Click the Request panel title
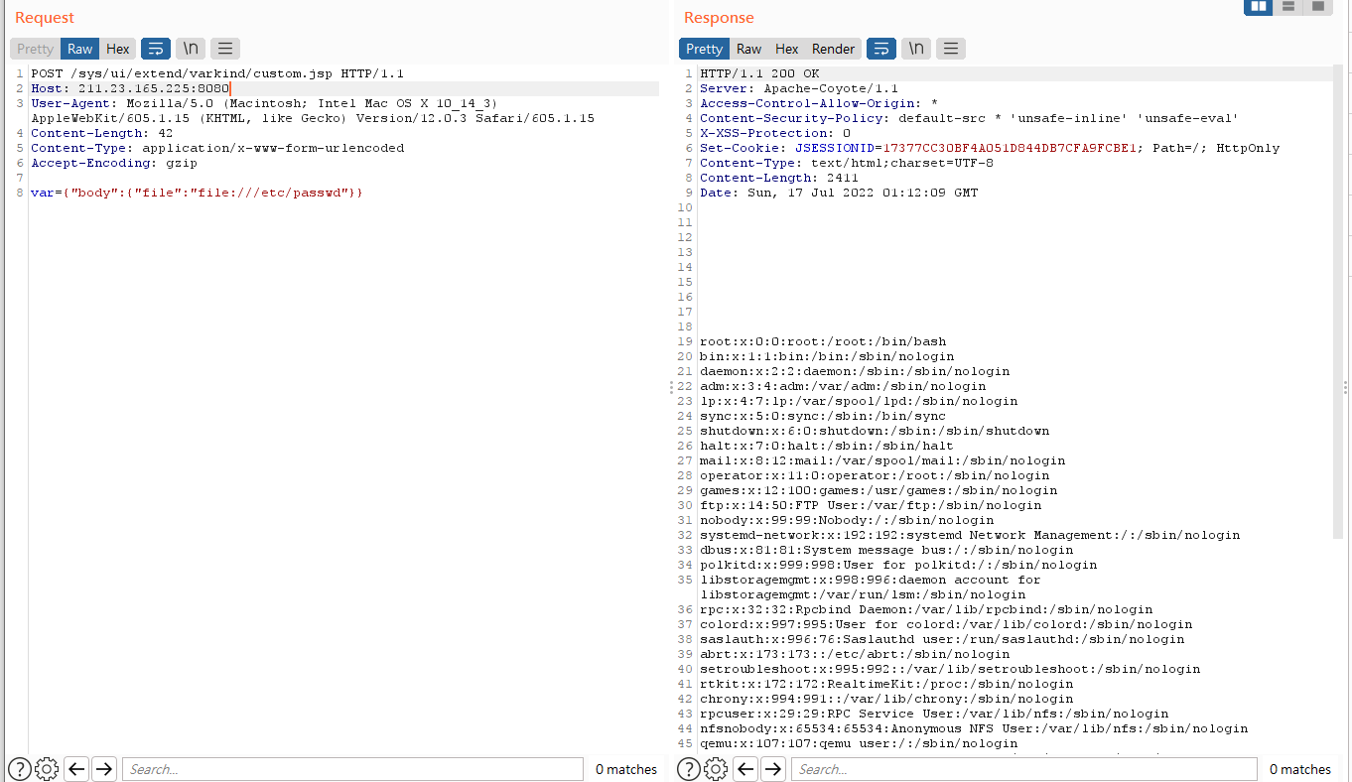 (x=45, y=18)
